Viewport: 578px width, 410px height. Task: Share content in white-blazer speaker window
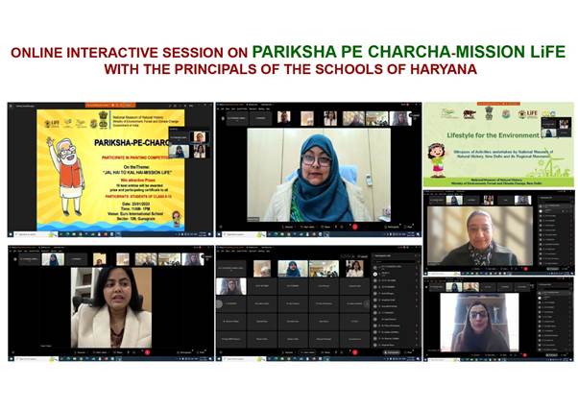(118, 352)
